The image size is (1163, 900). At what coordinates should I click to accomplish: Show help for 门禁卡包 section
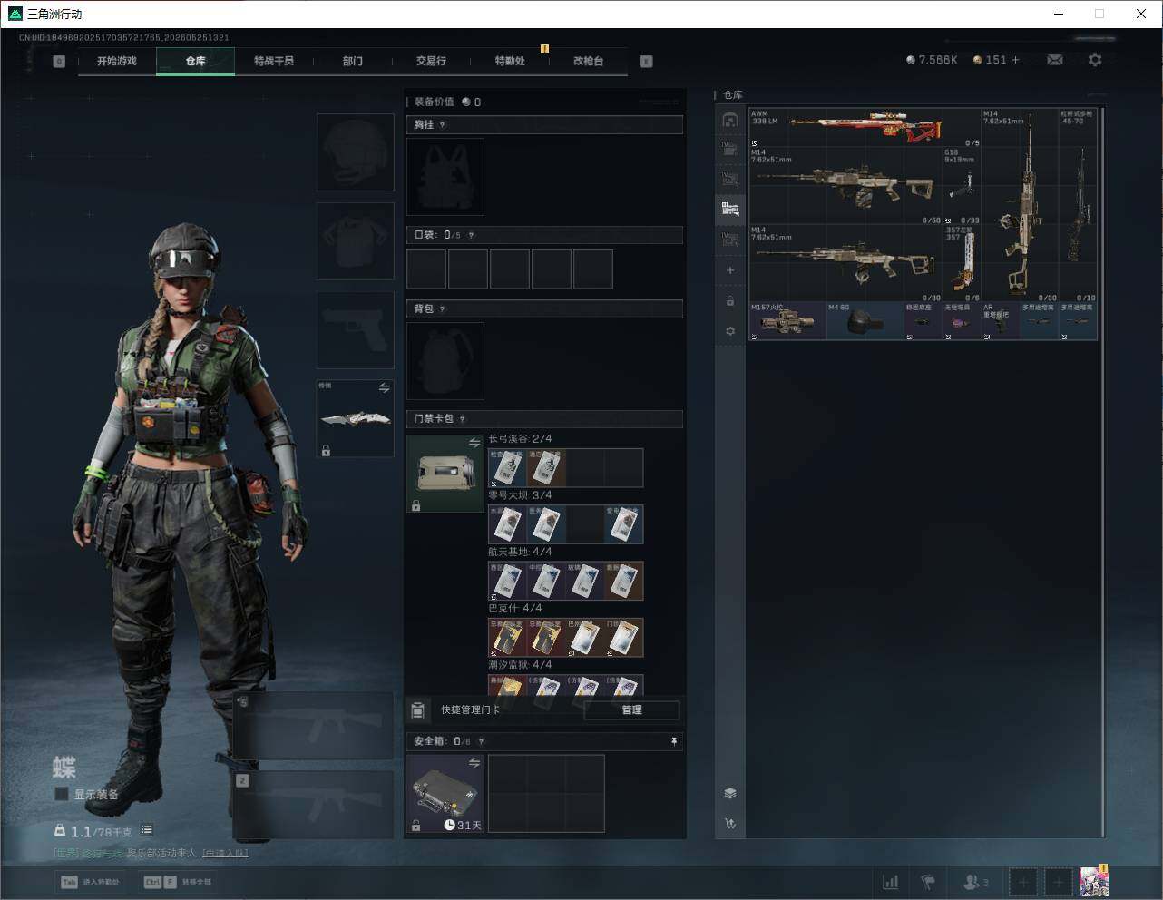(x=463, y=419)
